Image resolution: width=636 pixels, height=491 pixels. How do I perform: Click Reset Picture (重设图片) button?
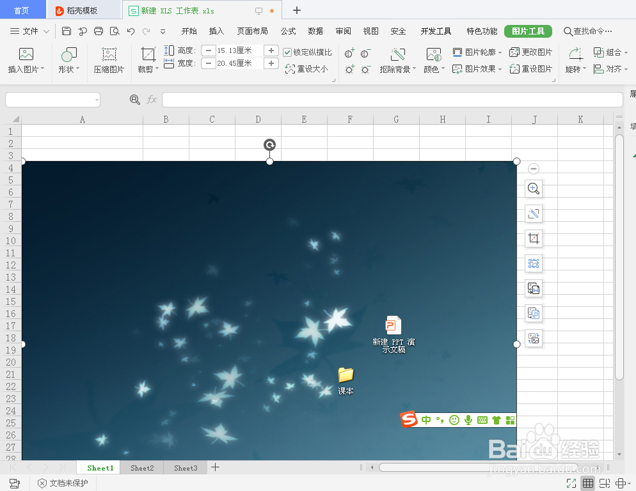pyautogui.click(x=530, y=69)
